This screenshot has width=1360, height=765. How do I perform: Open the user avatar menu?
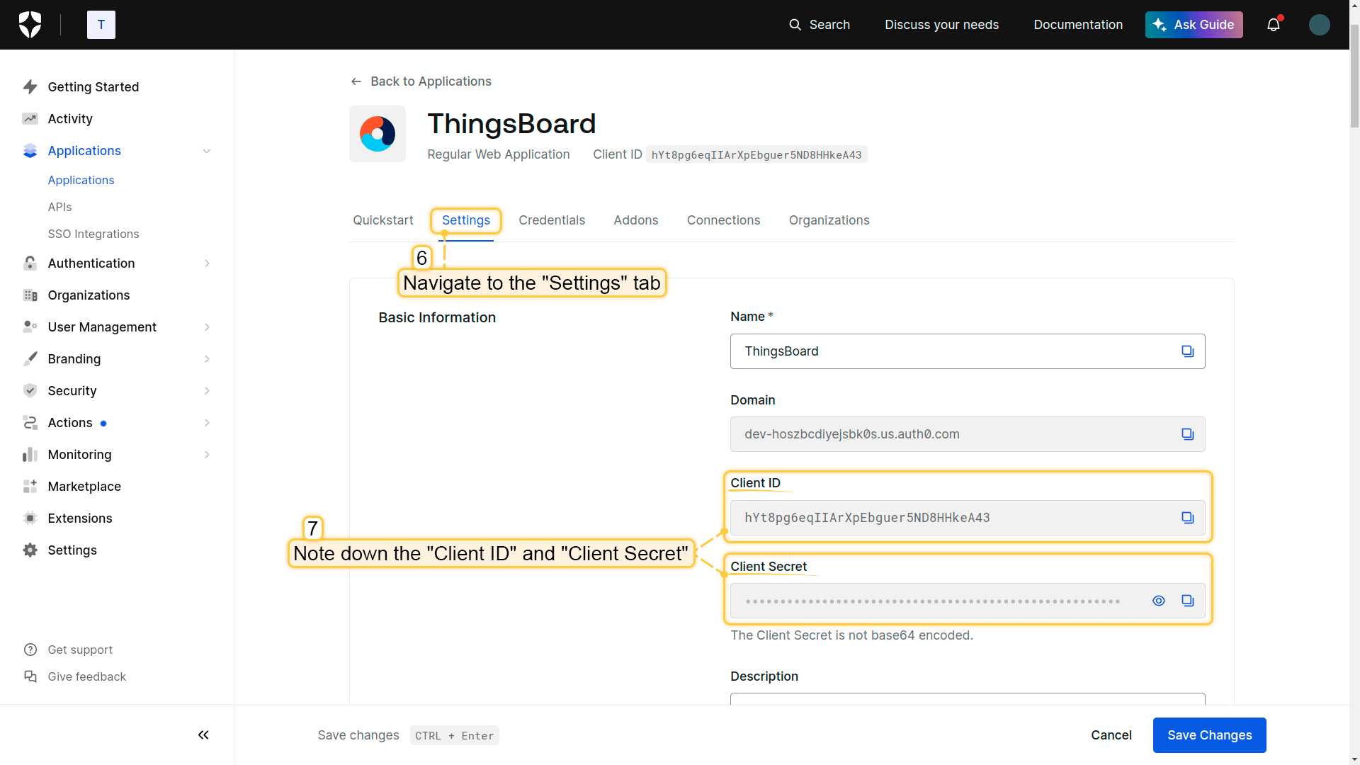1319,25
